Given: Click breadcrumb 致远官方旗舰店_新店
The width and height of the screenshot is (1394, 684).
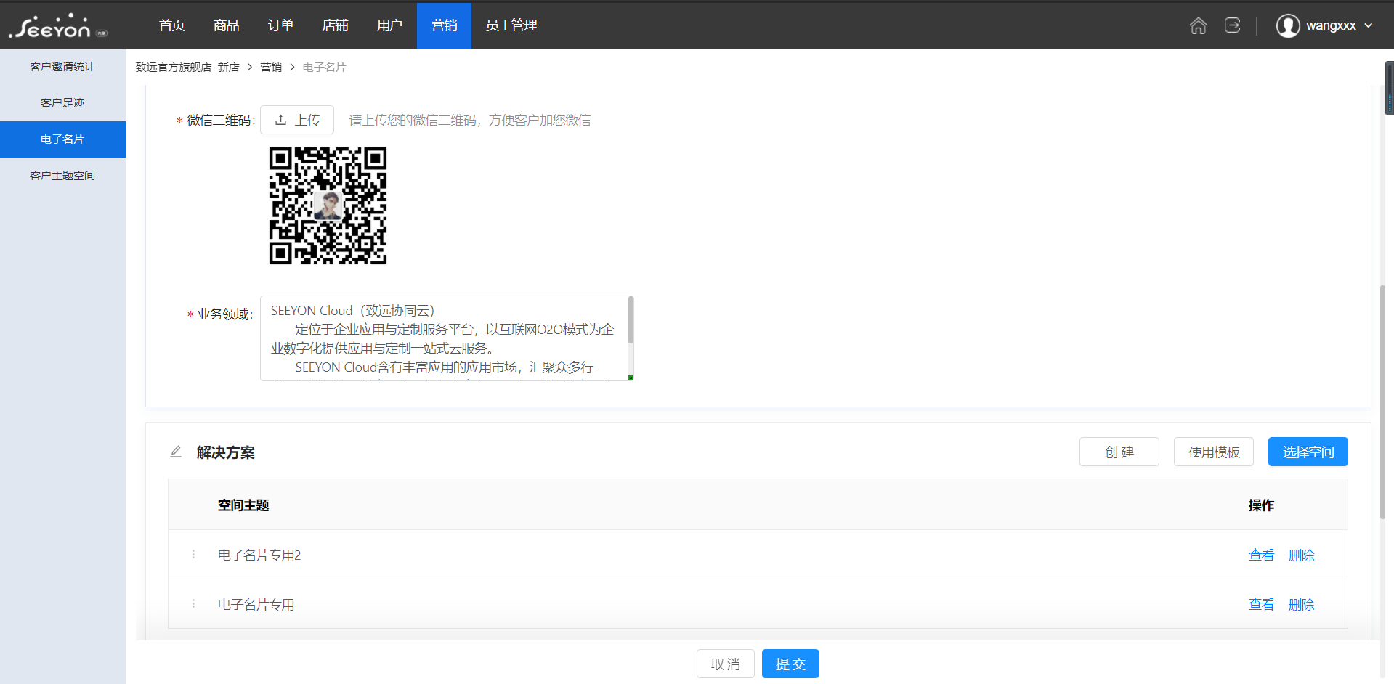Looking at the screenshot, I should point(187,68).
